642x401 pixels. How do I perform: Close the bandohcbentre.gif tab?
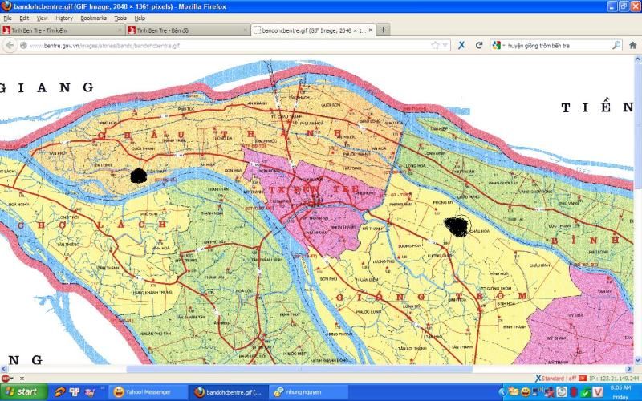click(370, 30)
